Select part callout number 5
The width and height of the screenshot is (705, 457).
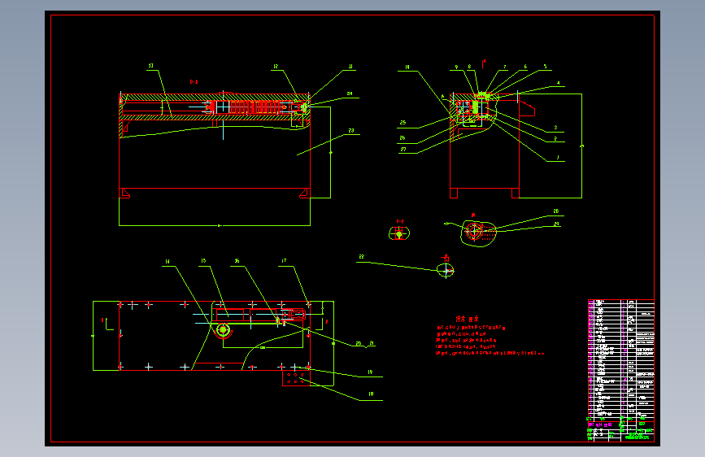click(x=546, y=67)
